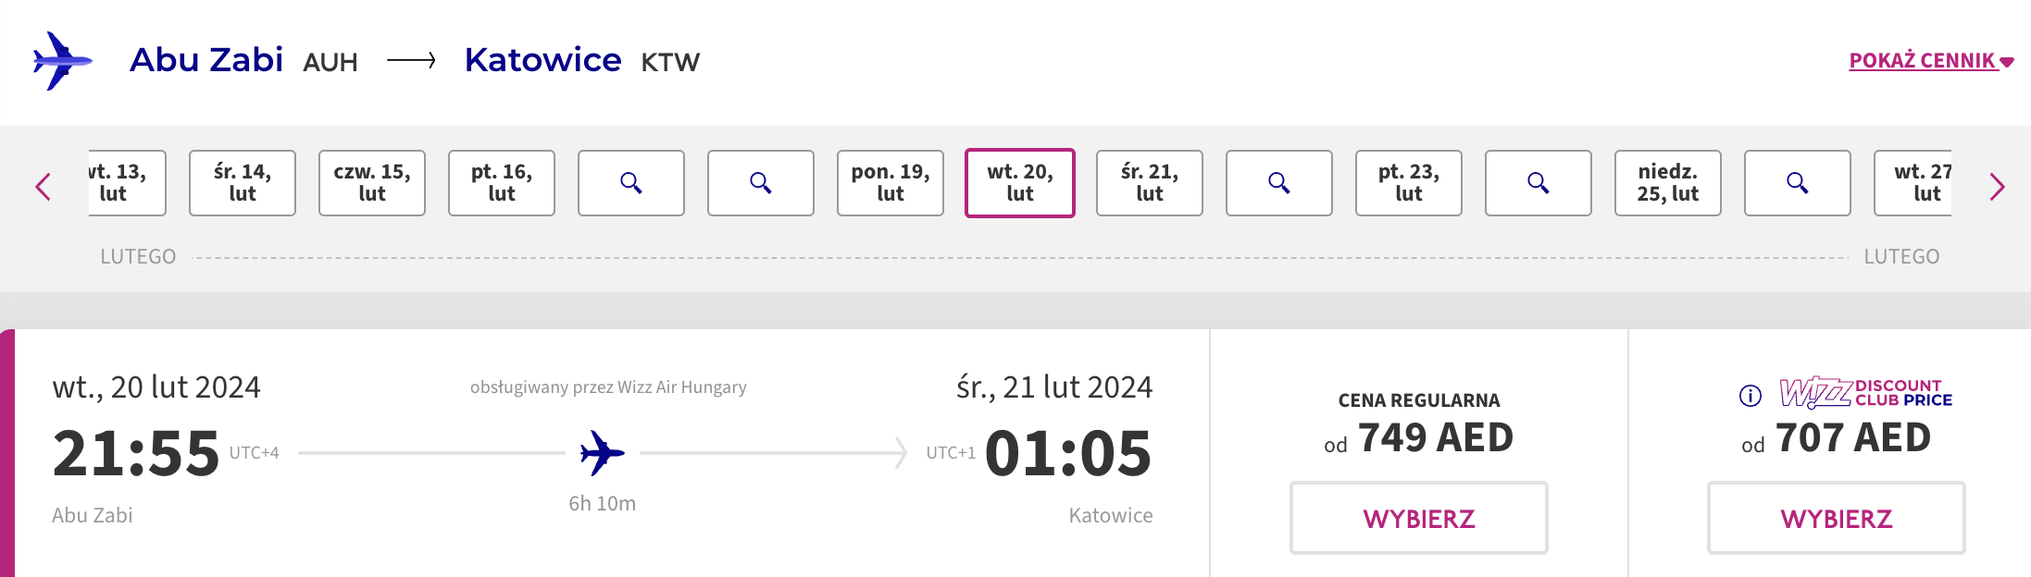Search flights between pt. 16 and next magnifier
Image resolution: width=2031 pixels, height=577 pixels.
tap(631, 183)
